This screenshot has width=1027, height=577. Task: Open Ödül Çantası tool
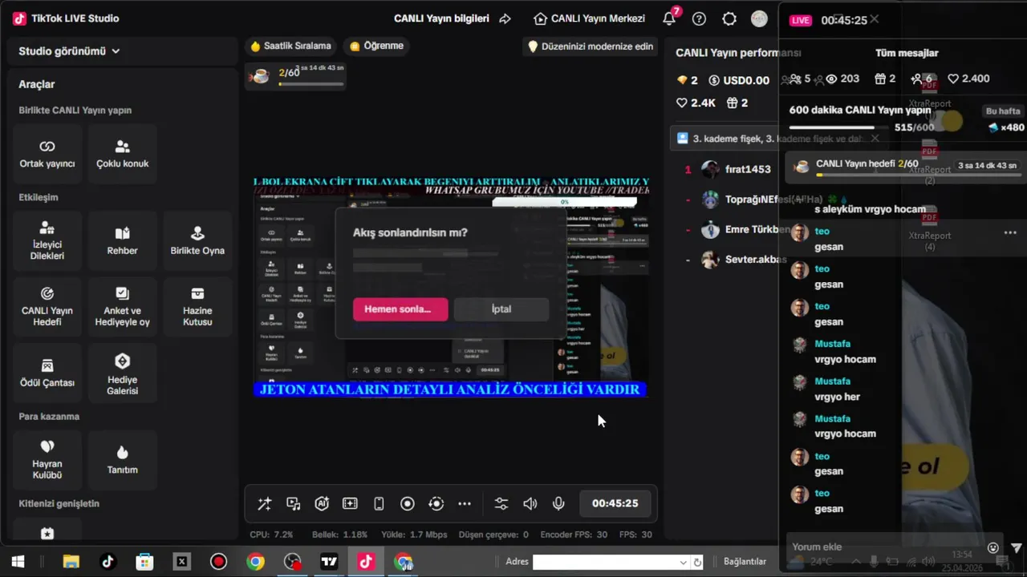pyautogui.click(x=47, y=373)
